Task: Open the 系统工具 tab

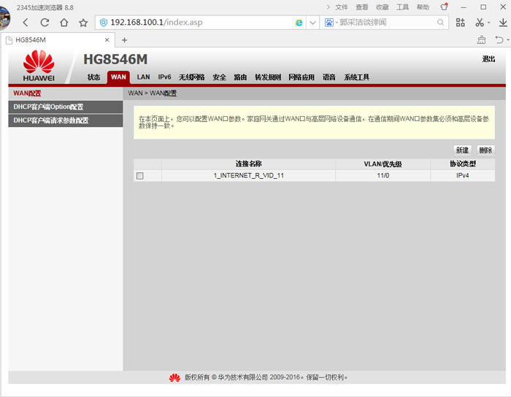Action: 357,77
